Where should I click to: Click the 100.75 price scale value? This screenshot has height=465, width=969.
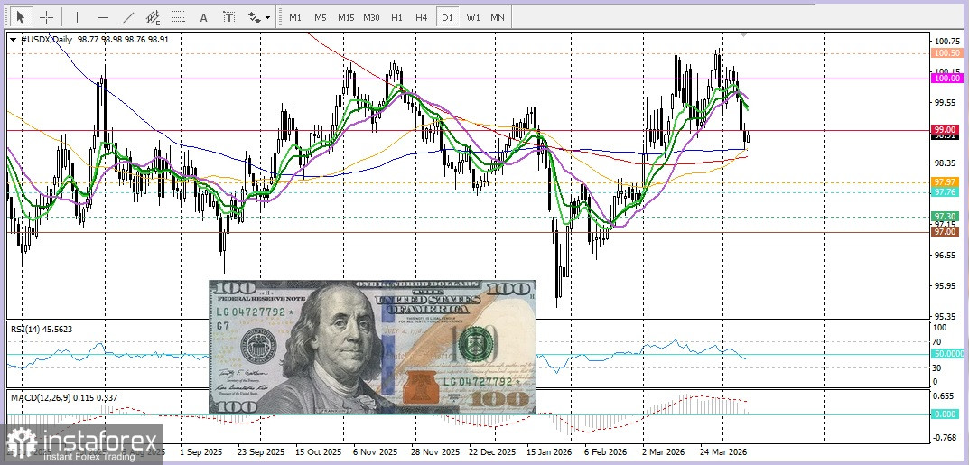pos(946,42)
